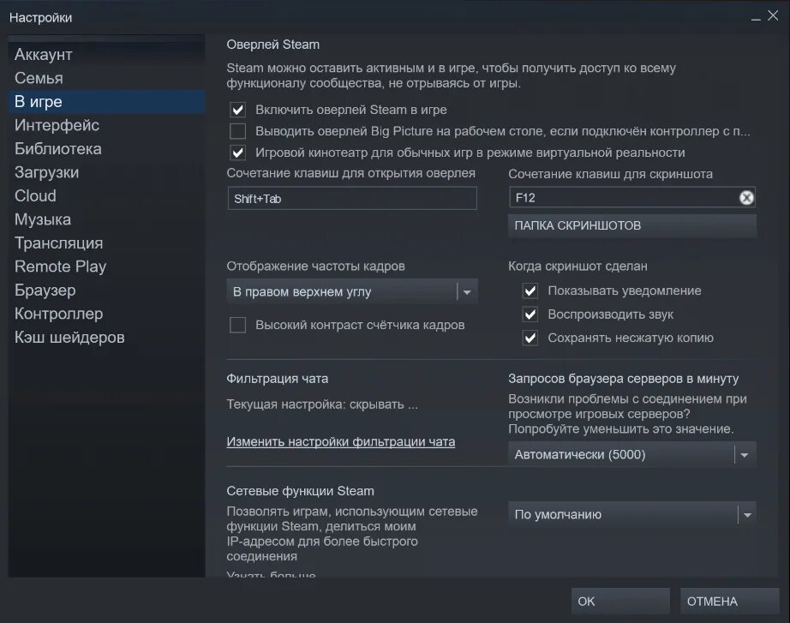
Task: Go to the Remote Play section
Action: (106, 267)
